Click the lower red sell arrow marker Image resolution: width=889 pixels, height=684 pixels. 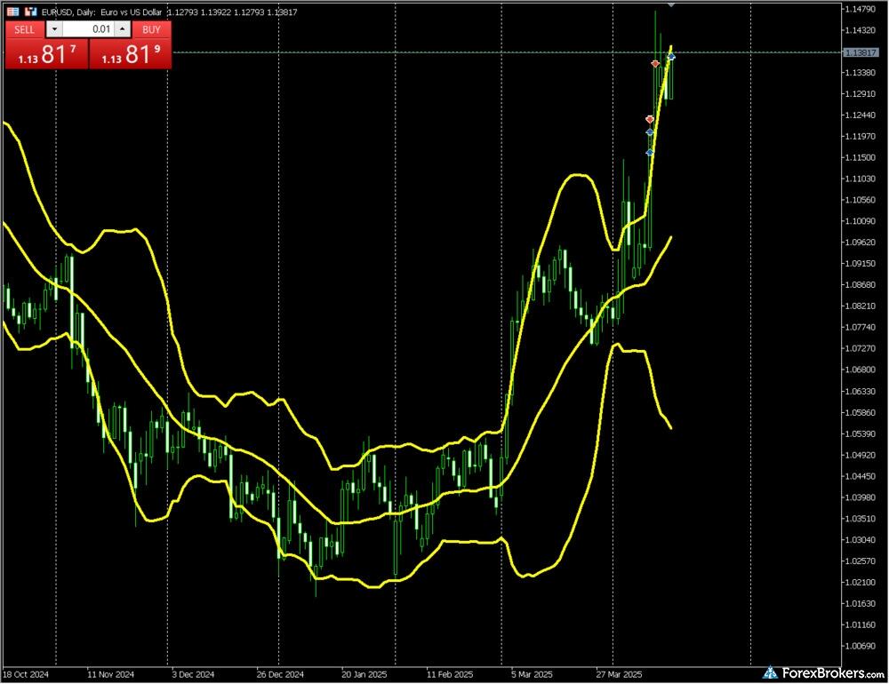tap(650, 119)
